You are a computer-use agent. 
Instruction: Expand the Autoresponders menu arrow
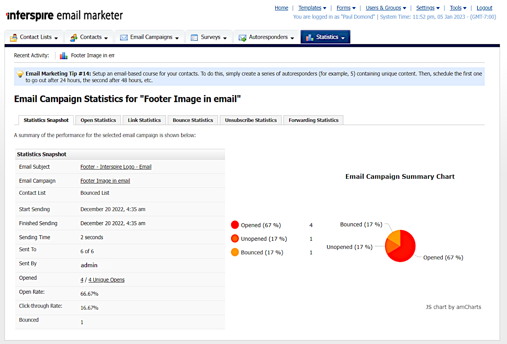click(x=292, y=38)
